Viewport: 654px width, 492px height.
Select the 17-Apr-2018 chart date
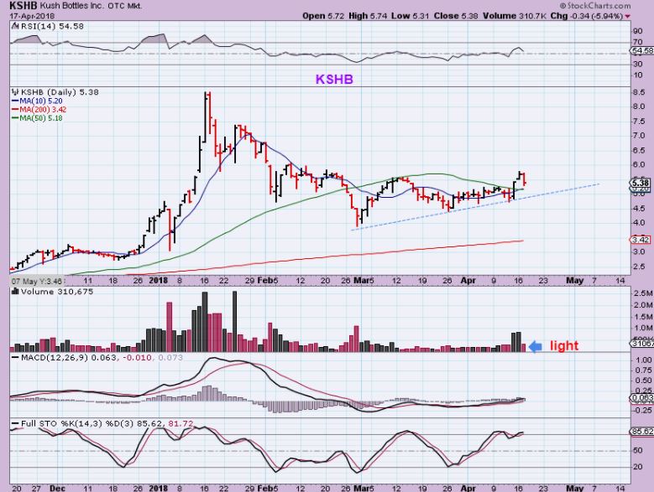pos(32,16)
